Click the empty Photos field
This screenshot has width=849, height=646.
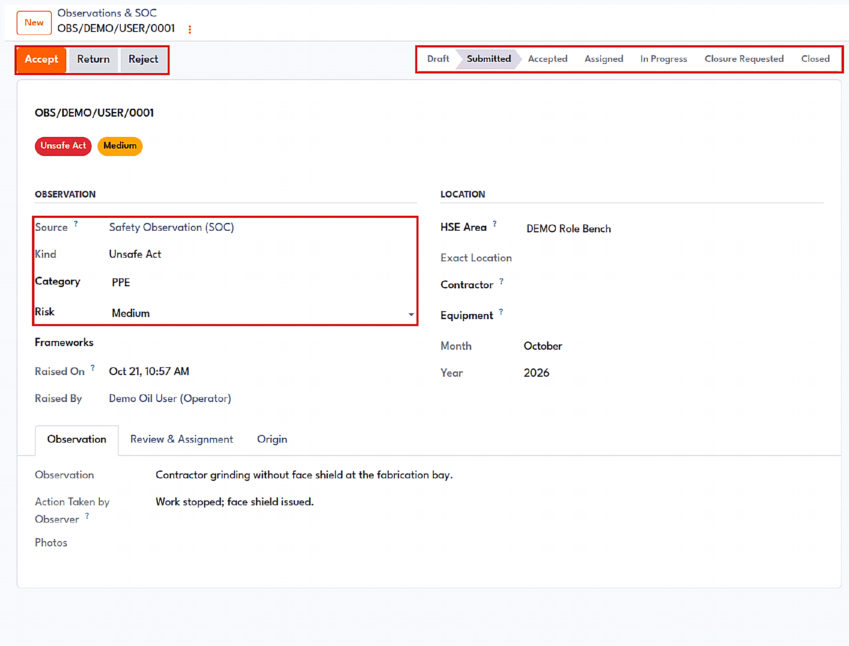[x=489, y=544]
